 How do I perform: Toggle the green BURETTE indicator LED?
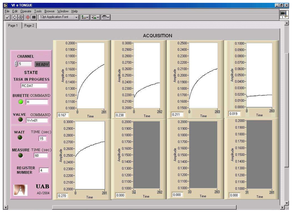point(21,102)
